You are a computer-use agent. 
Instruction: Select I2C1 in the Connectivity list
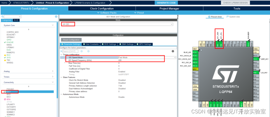click(x=9, y=92)
